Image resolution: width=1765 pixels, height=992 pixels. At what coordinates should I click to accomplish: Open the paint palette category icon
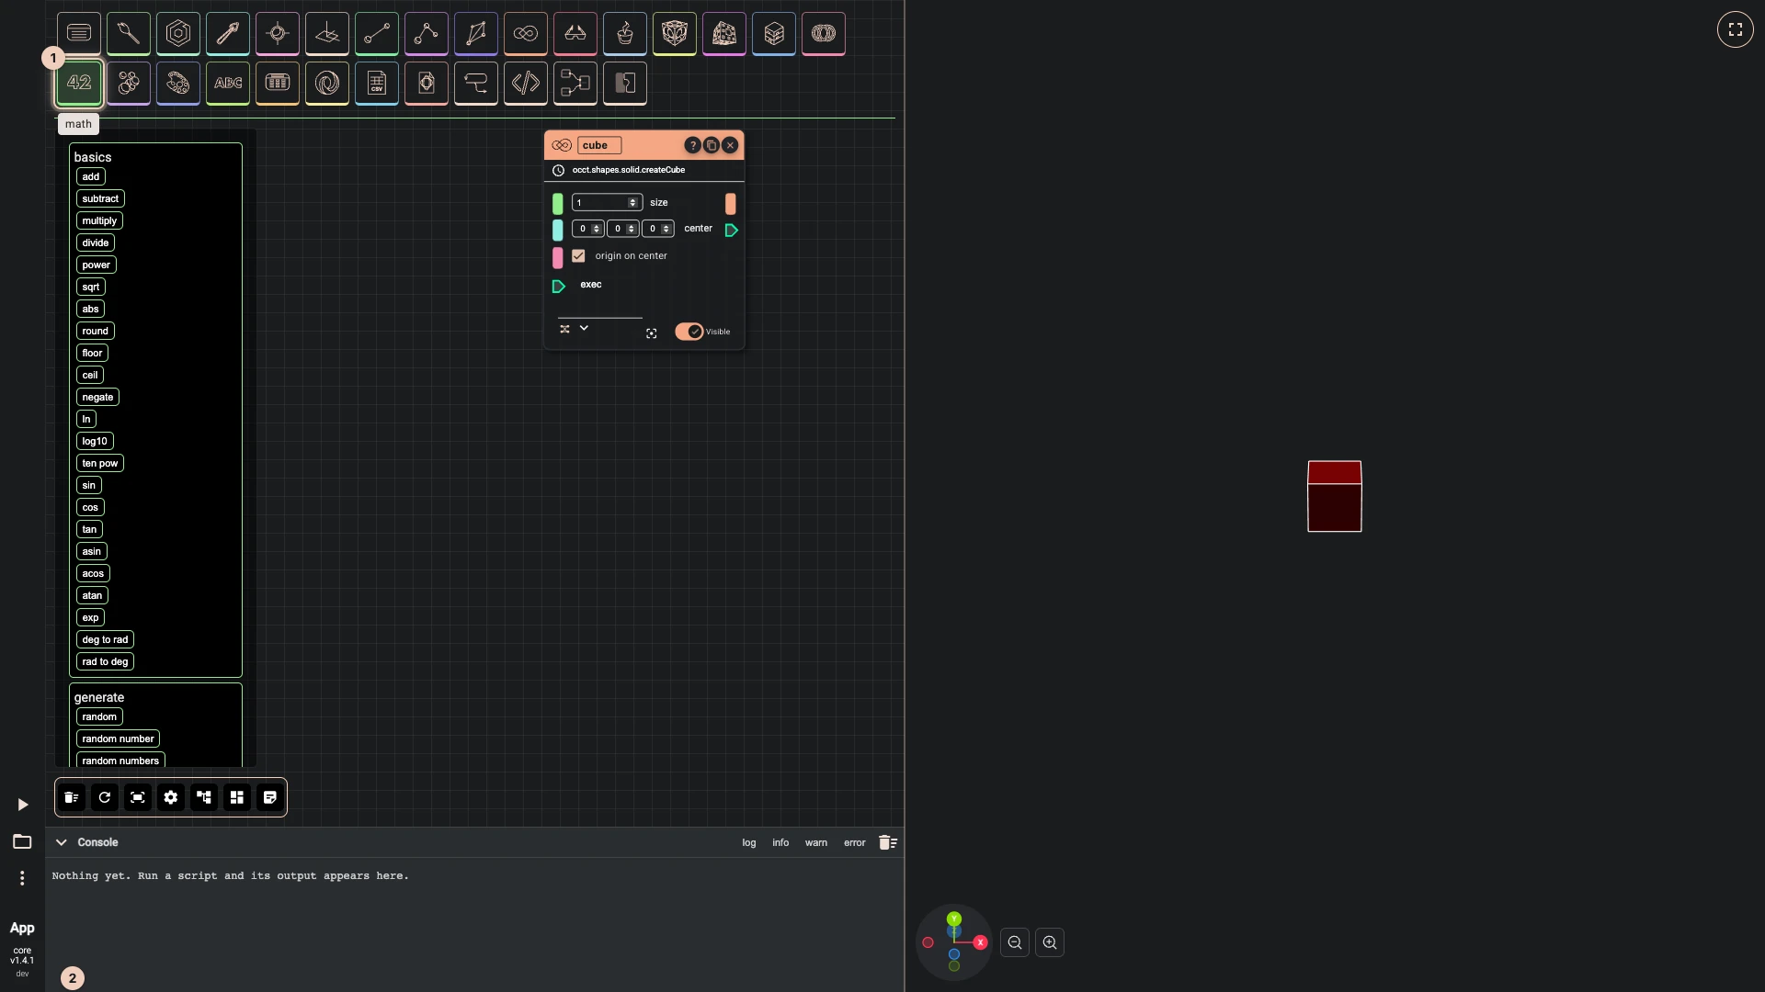click(x=178, y=83)
